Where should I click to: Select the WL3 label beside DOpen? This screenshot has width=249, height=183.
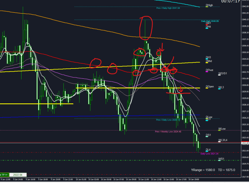pos(221,87)
